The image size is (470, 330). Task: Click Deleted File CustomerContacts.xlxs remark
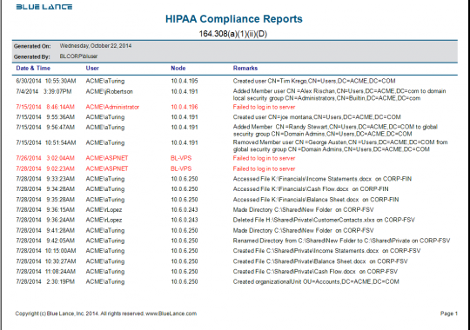324,220
